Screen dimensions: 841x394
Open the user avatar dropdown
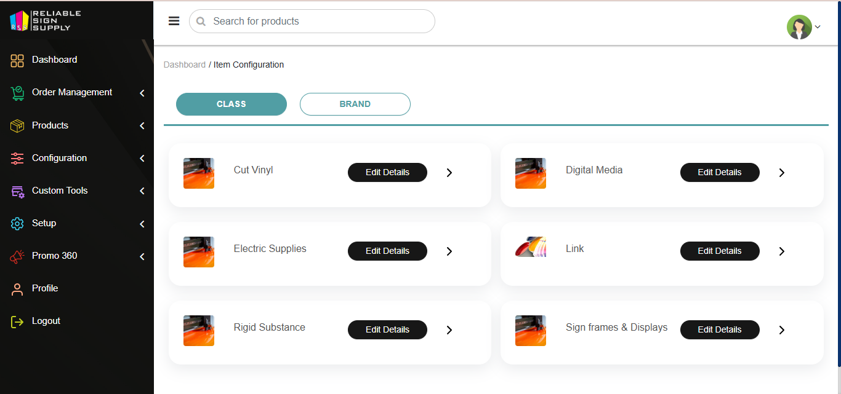[803, 27]
